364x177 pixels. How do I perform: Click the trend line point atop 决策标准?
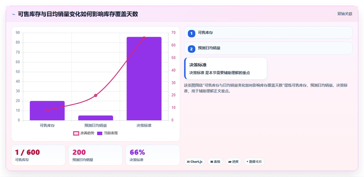click(x=144, y=38)
